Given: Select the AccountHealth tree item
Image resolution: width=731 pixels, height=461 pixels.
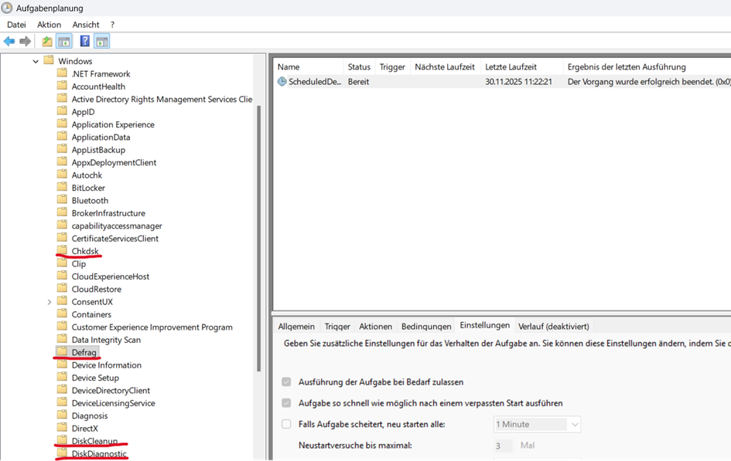Looking at the screenshot, I should point(98,86).
